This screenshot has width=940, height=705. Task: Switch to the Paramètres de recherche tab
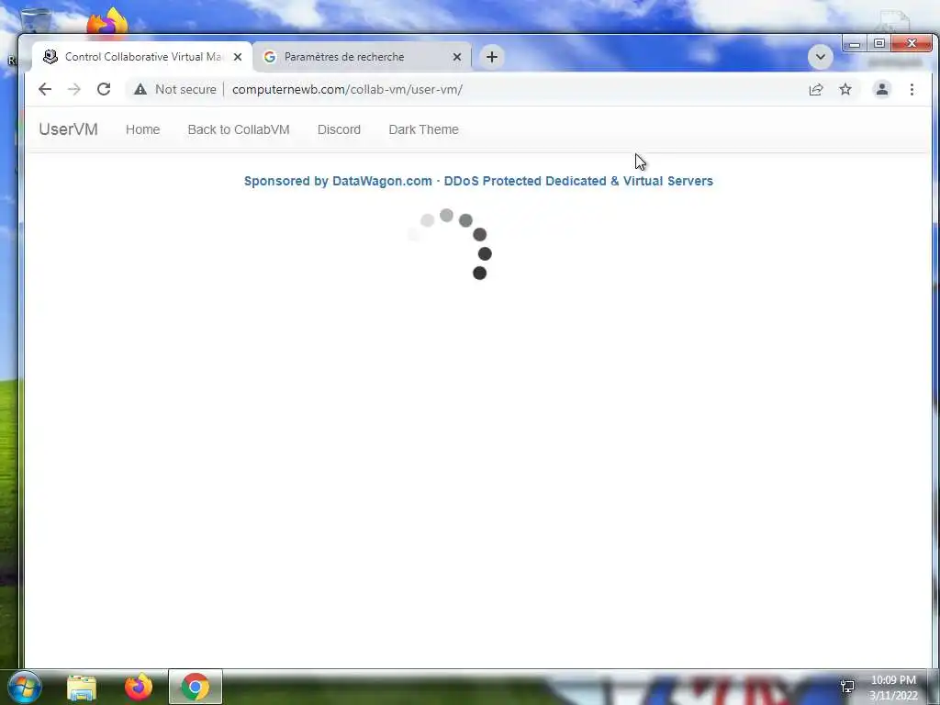[x=363, y=57]
